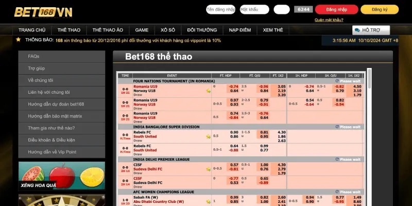Open the Thể Thao menu tab
The height and width of the screenshot is (206, 412).
click(68, 30)
